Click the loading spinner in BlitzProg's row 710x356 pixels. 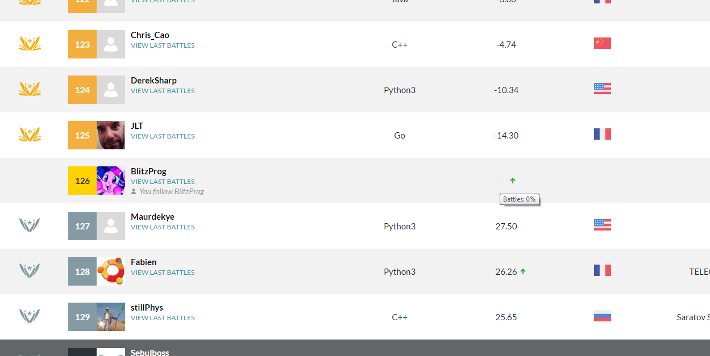(x=499, y=181)
